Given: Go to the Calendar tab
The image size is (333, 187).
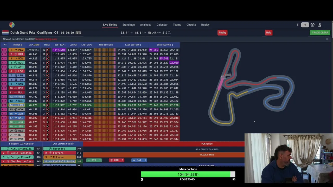Looking at the screenshot, I should [x=162, y=25].
